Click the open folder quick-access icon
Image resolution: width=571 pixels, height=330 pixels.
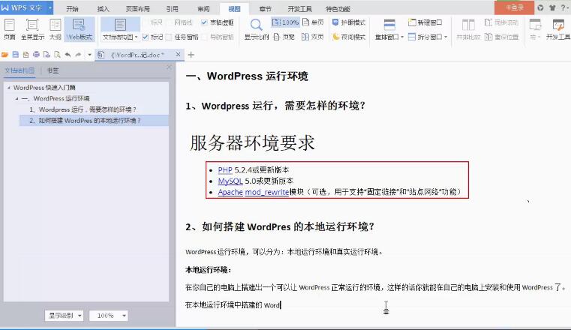5,55
